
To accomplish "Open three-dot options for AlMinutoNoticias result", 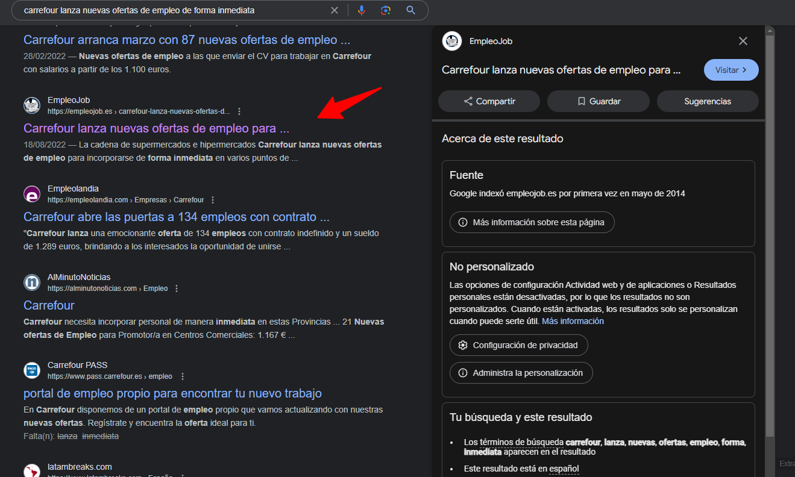I will 177,288.
